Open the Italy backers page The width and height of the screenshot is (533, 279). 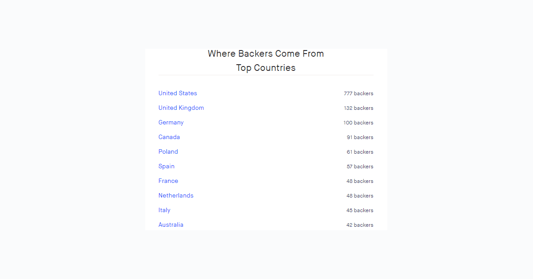coord(164,210)
